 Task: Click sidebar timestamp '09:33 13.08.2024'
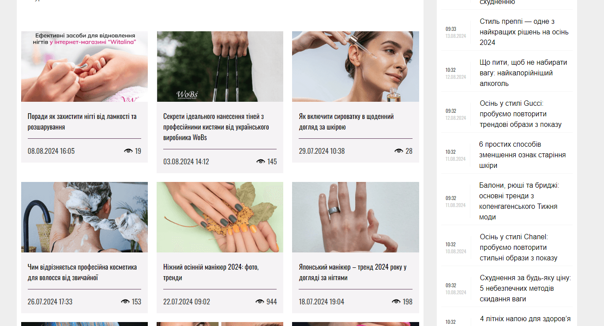[455, 33]
